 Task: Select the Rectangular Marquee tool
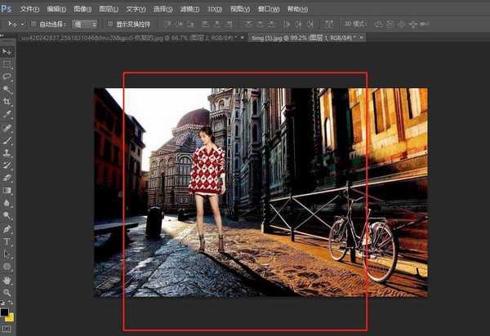[x=7, y=63]
